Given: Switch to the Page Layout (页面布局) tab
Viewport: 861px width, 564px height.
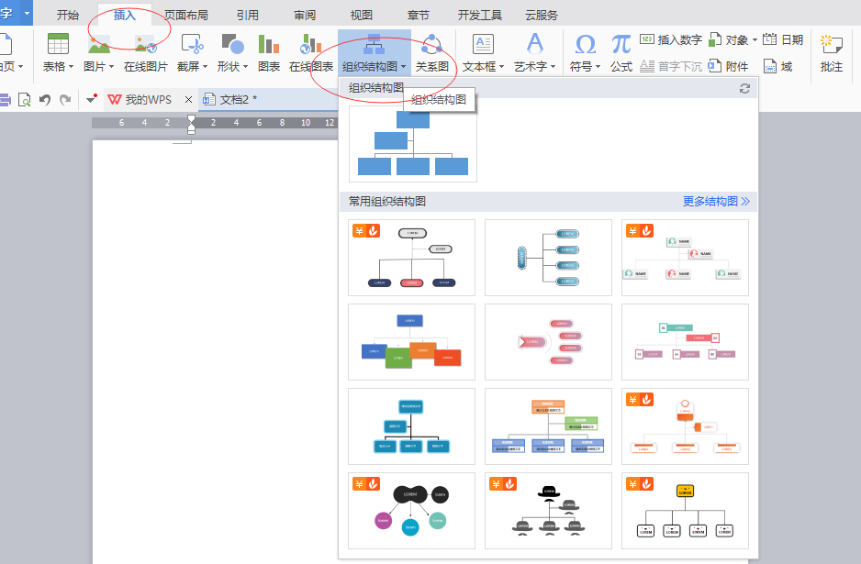Looking at the screenshot, I should coord(185,15).
